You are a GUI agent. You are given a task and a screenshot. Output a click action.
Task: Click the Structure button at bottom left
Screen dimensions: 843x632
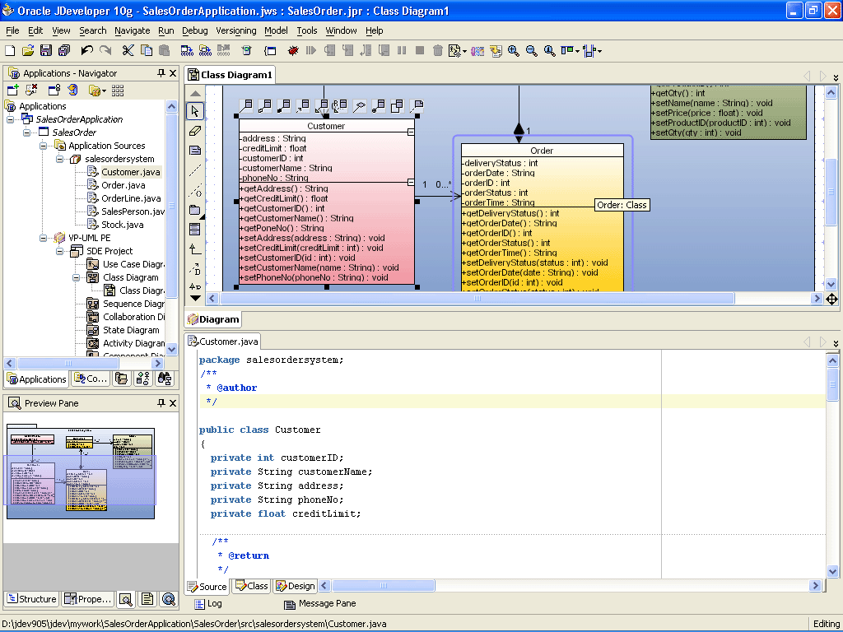pos(31,599)
